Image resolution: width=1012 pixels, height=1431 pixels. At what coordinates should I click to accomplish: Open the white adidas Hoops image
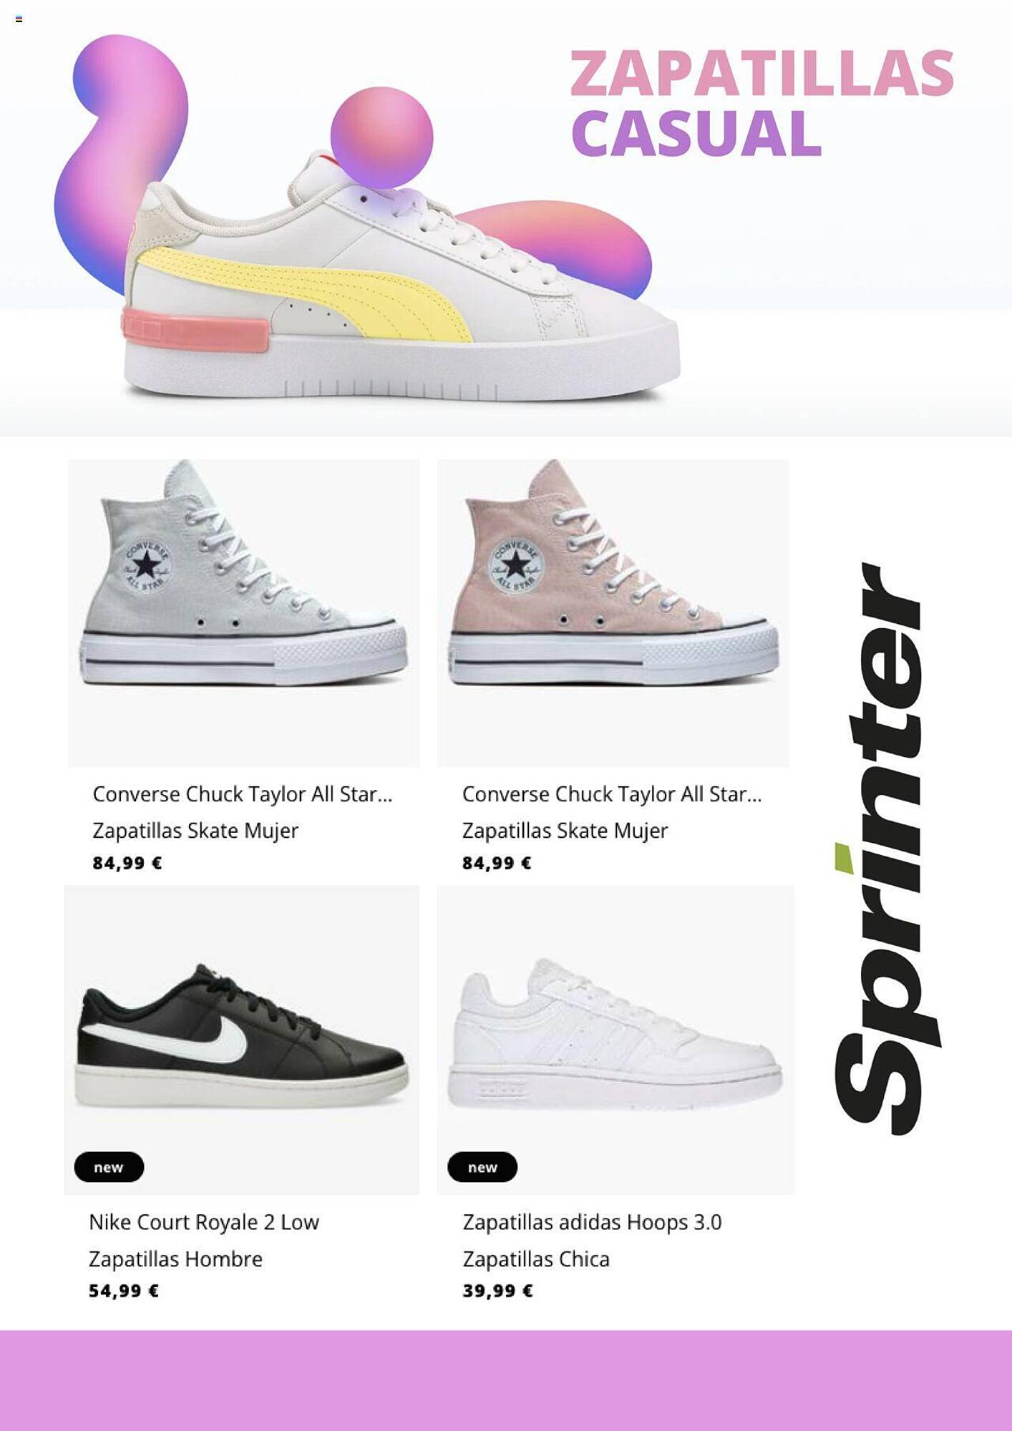(616, 1040)
